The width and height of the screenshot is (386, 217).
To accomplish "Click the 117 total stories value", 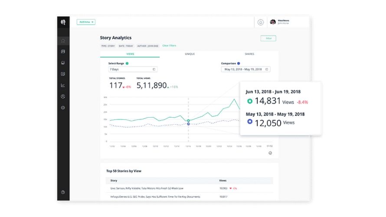I will (116, 85).
